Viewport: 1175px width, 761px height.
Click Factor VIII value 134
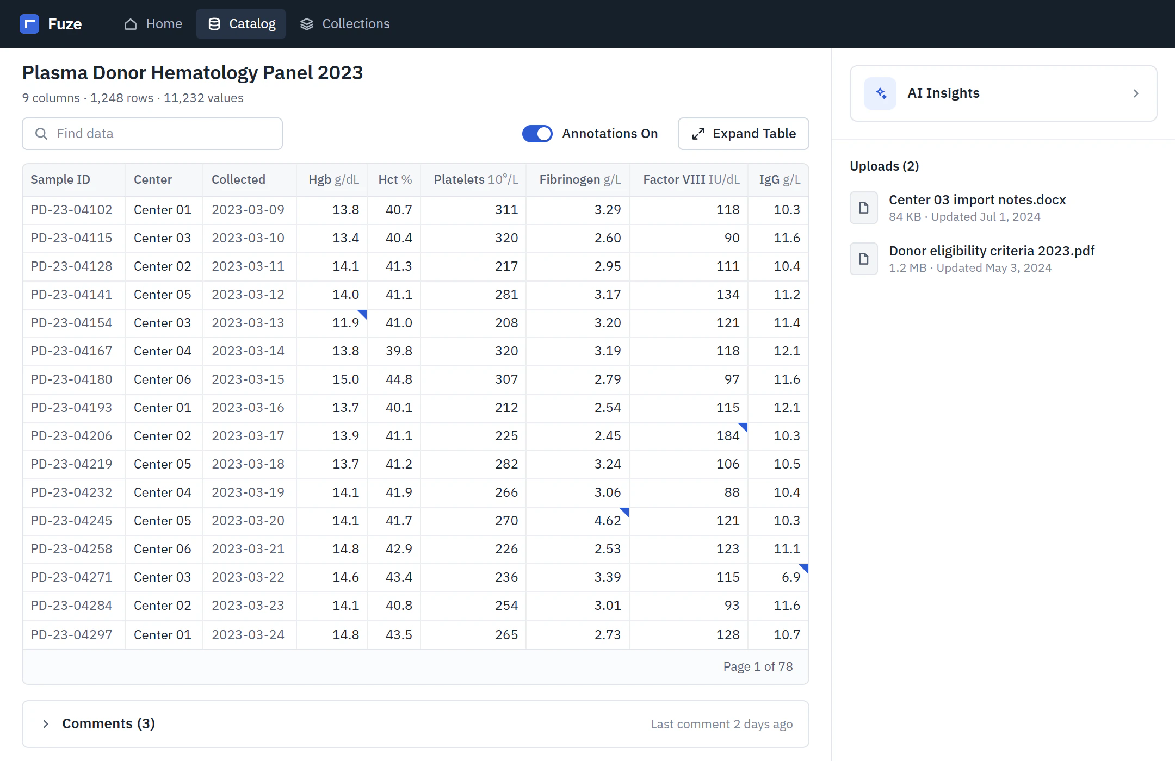[689, 295]
